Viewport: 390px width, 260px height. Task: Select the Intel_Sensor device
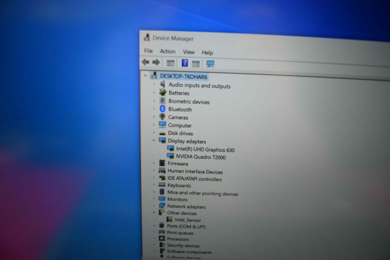188,220
